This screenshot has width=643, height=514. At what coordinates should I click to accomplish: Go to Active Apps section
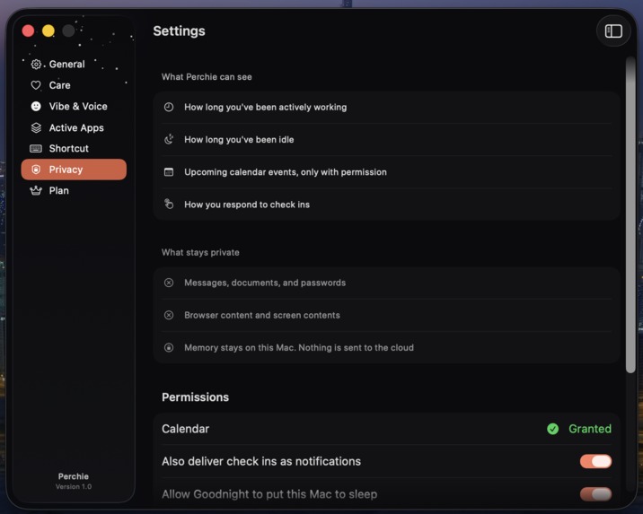pyautogui.click(x=74, y=127)
